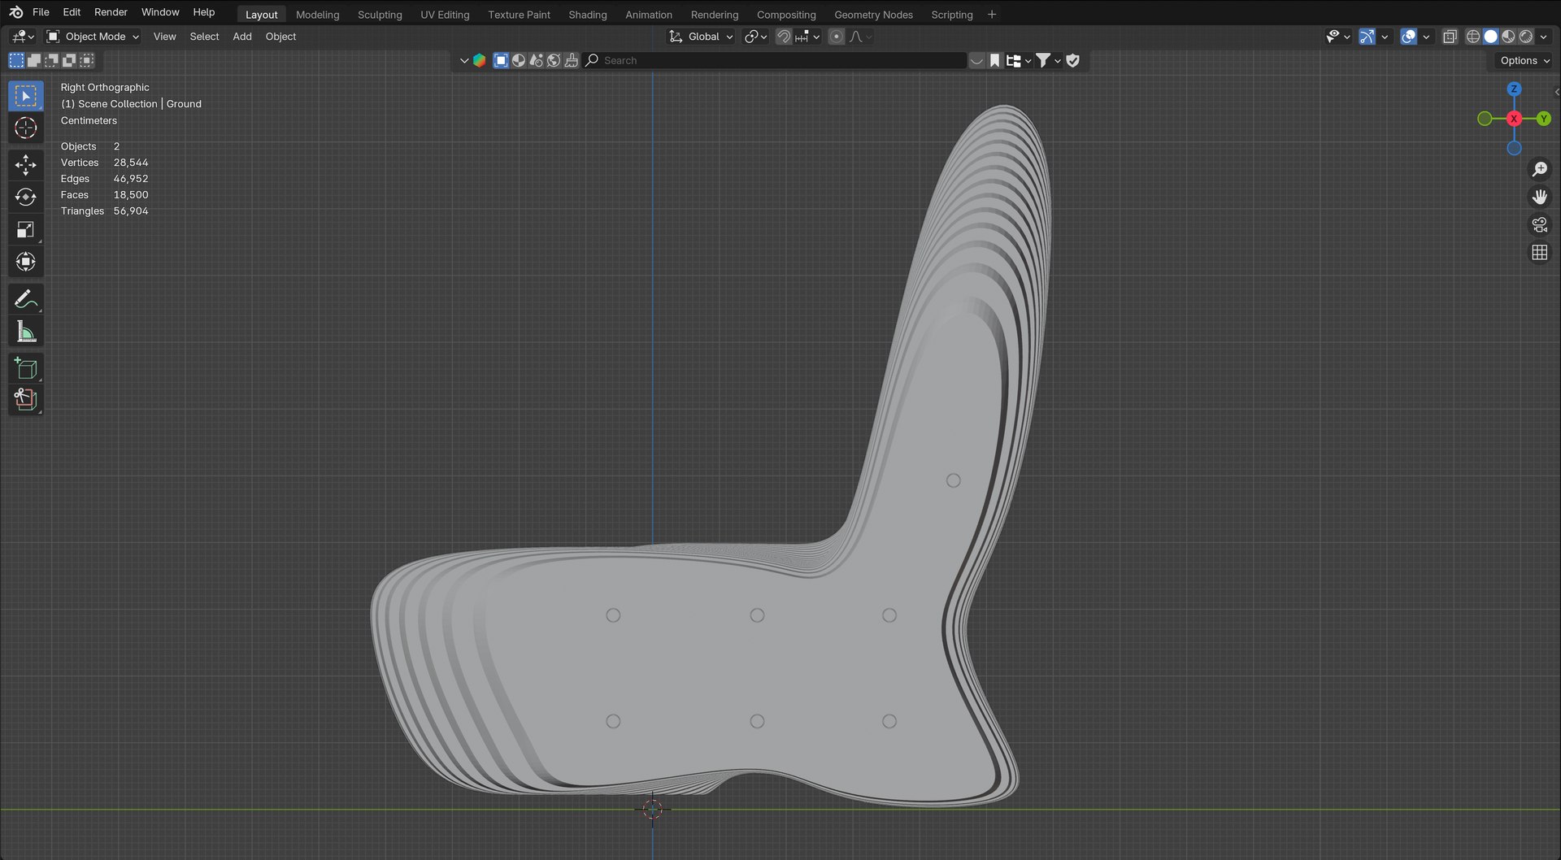Click the plus button to add workspace
The width and height of the screenshot is (1561, 860).
click(992, 14)
